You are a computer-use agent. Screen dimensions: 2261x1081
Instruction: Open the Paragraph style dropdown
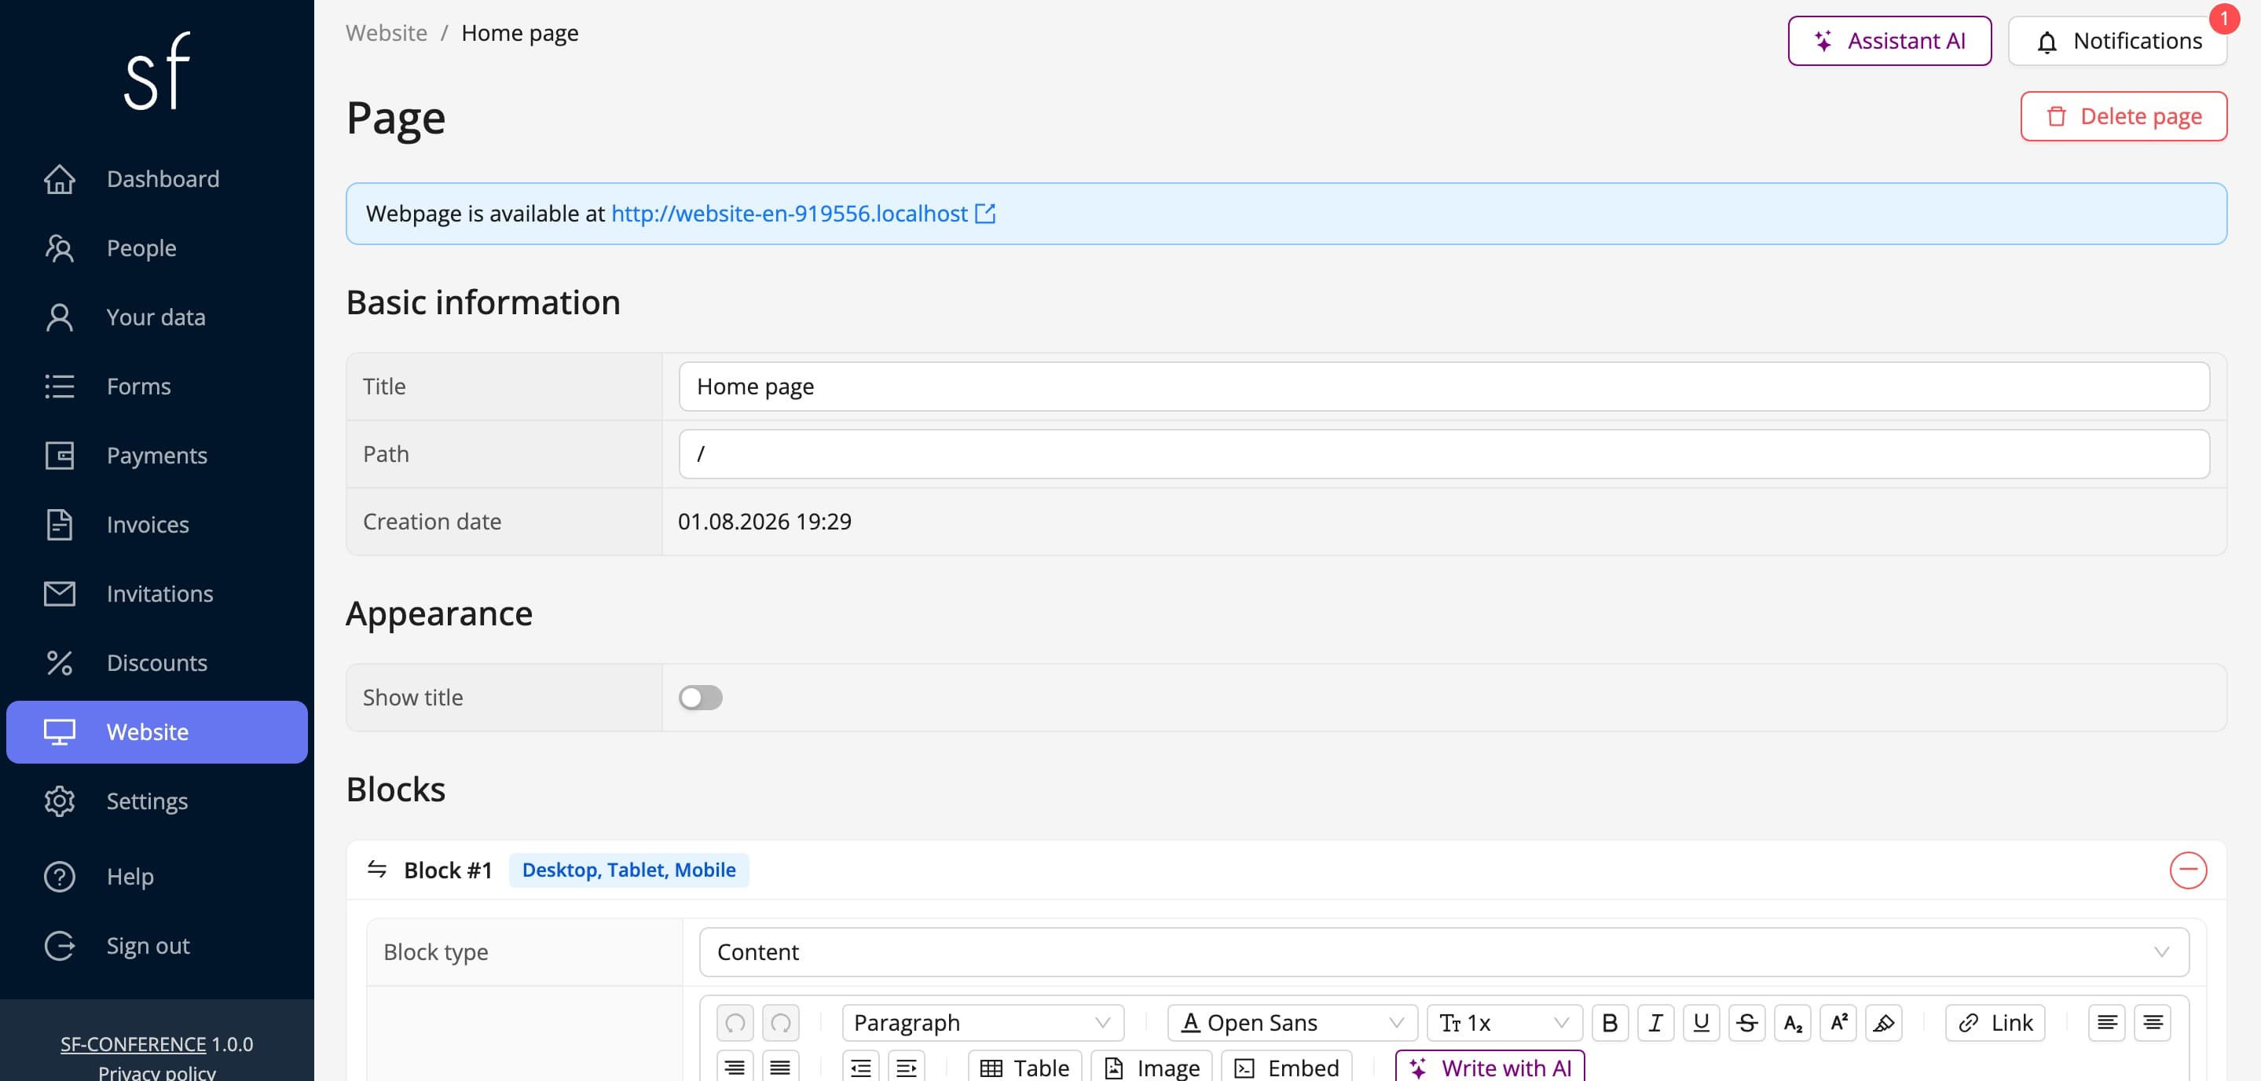pos(982,1022)
